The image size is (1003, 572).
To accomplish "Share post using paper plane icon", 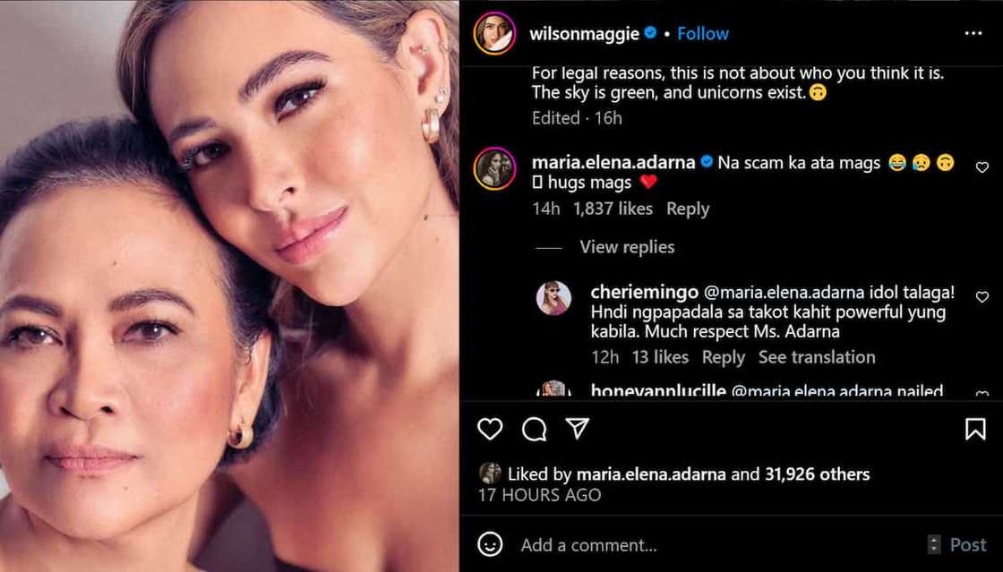I will (578, 430).
